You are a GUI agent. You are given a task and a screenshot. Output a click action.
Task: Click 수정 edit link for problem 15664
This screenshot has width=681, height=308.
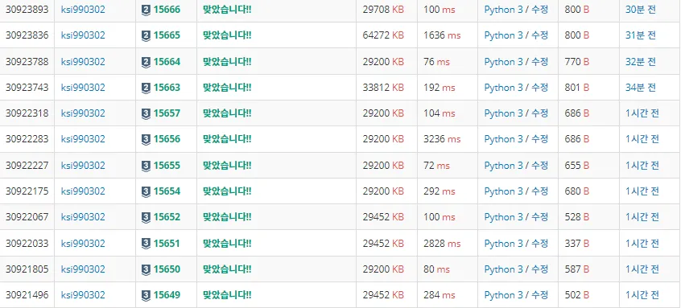pyautogui.click(x=540, y=62)
